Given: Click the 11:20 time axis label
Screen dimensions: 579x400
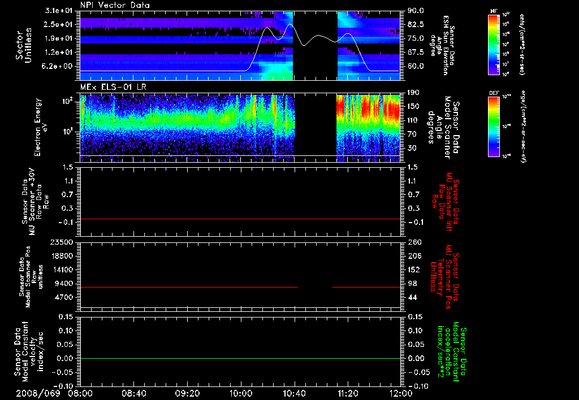Looking at the screenshot, I should pyautogui.click(x=348, y=393).
